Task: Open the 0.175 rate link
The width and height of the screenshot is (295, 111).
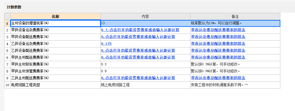Action: pyautogui.click(x=106, y=44)
